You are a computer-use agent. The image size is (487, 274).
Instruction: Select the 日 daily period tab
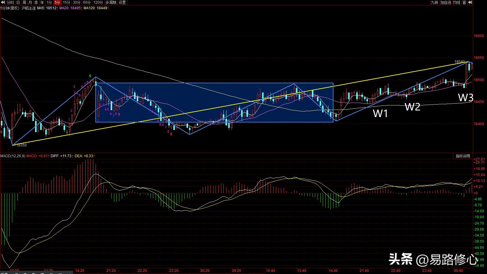(x=18, y=2)
